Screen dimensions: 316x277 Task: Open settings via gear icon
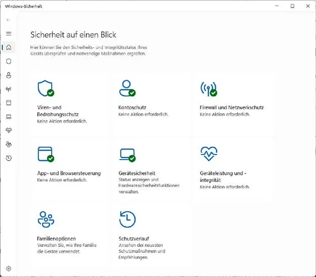9,268
